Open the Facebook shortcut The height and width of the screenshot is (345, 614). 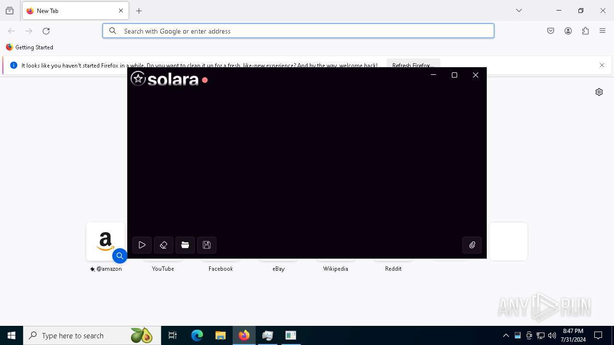point(221,269)
